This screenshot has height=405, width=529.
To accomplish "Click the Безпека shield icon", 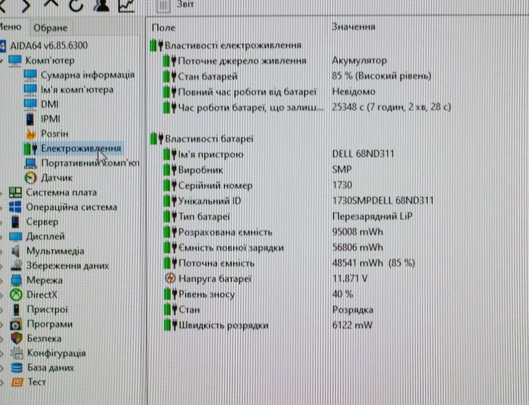I will [17, 338].
